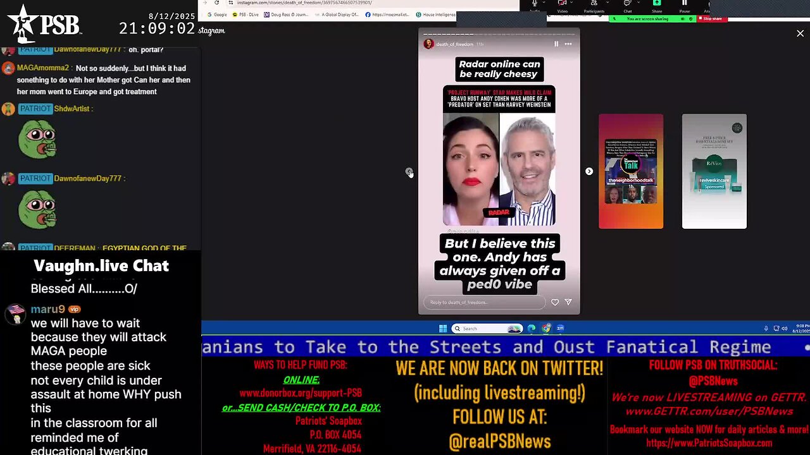Screen dimensions: 810x455
Task: Click the 21:09:02 clock overlay
Action: click(x=156, y=28)
